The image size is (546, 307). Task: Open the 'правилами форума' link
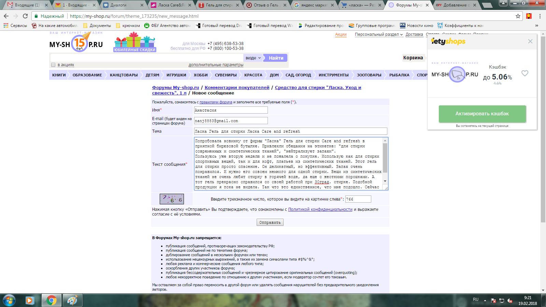(216, 102)
